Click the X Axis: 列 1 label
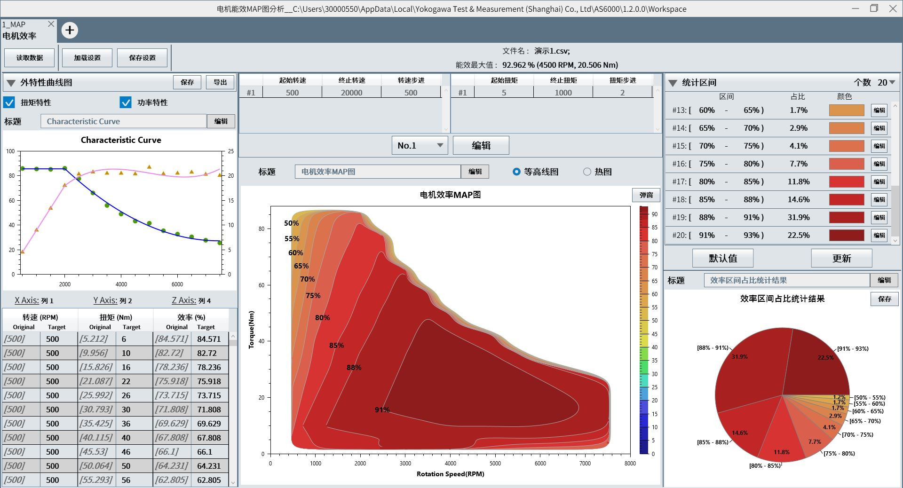This screenshot has height=488, width=903. (x=34, y=300)
